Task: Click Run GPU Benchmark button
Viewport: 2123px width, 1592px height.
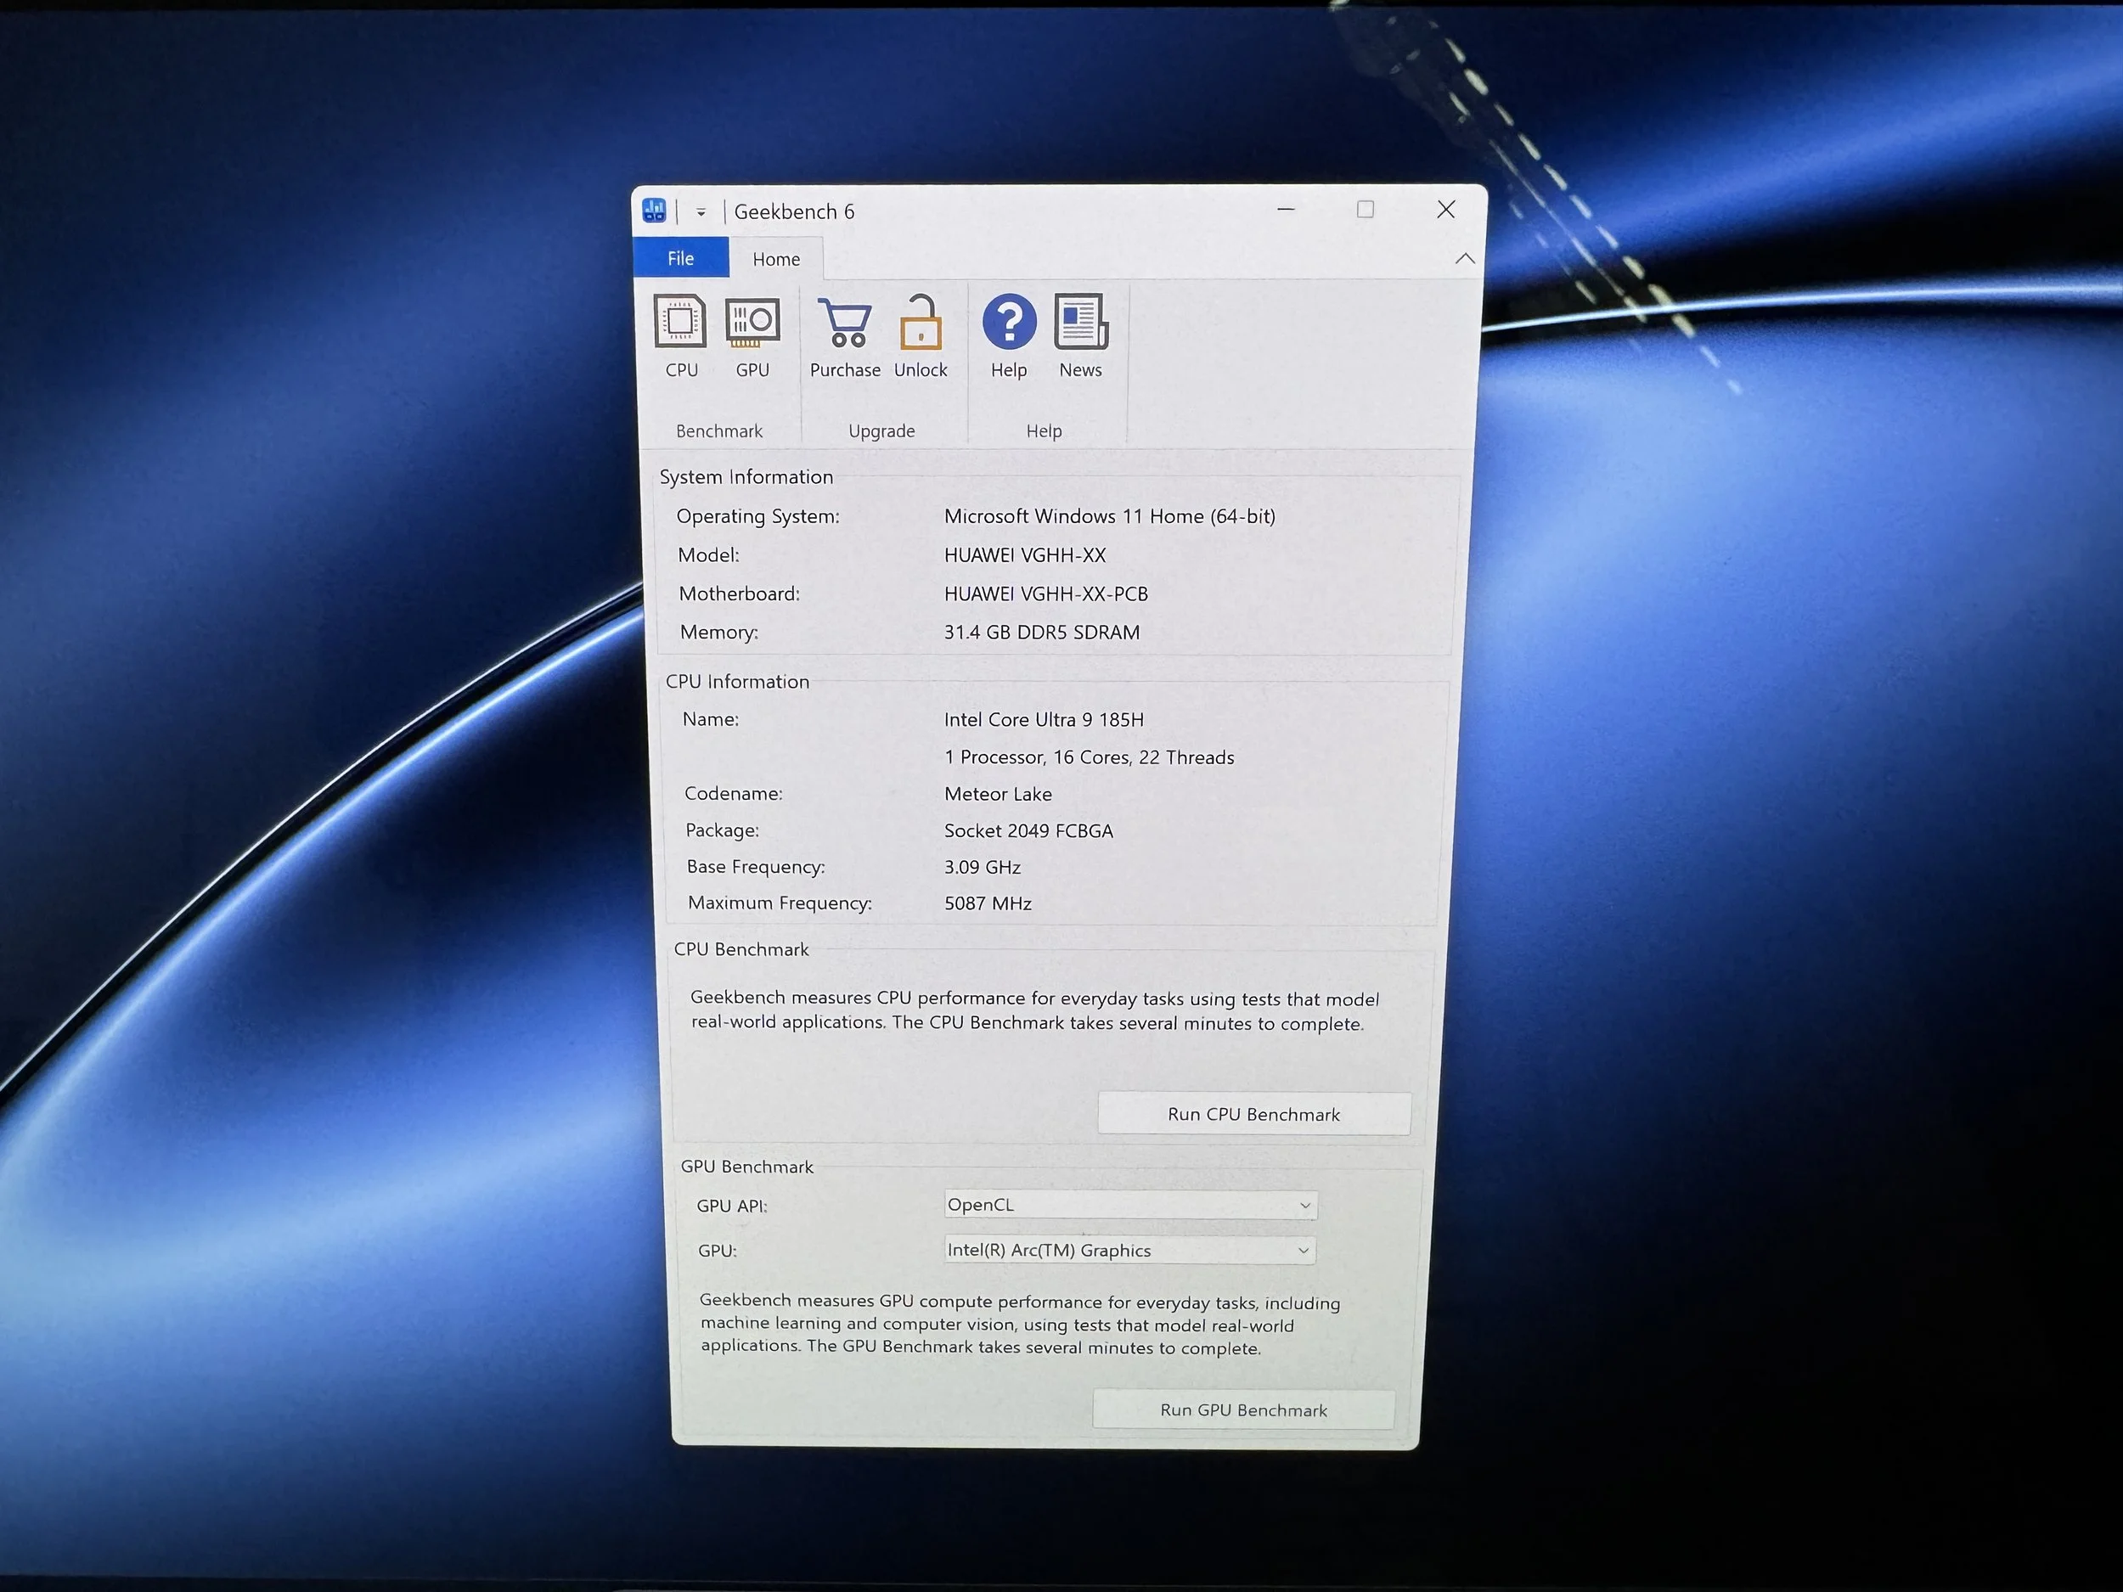Action: coord(1243,1409)
